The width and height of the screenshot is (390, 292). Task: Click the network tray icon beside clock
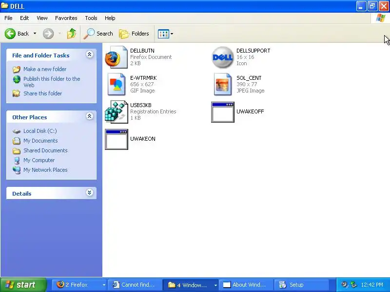coord(353,285)
